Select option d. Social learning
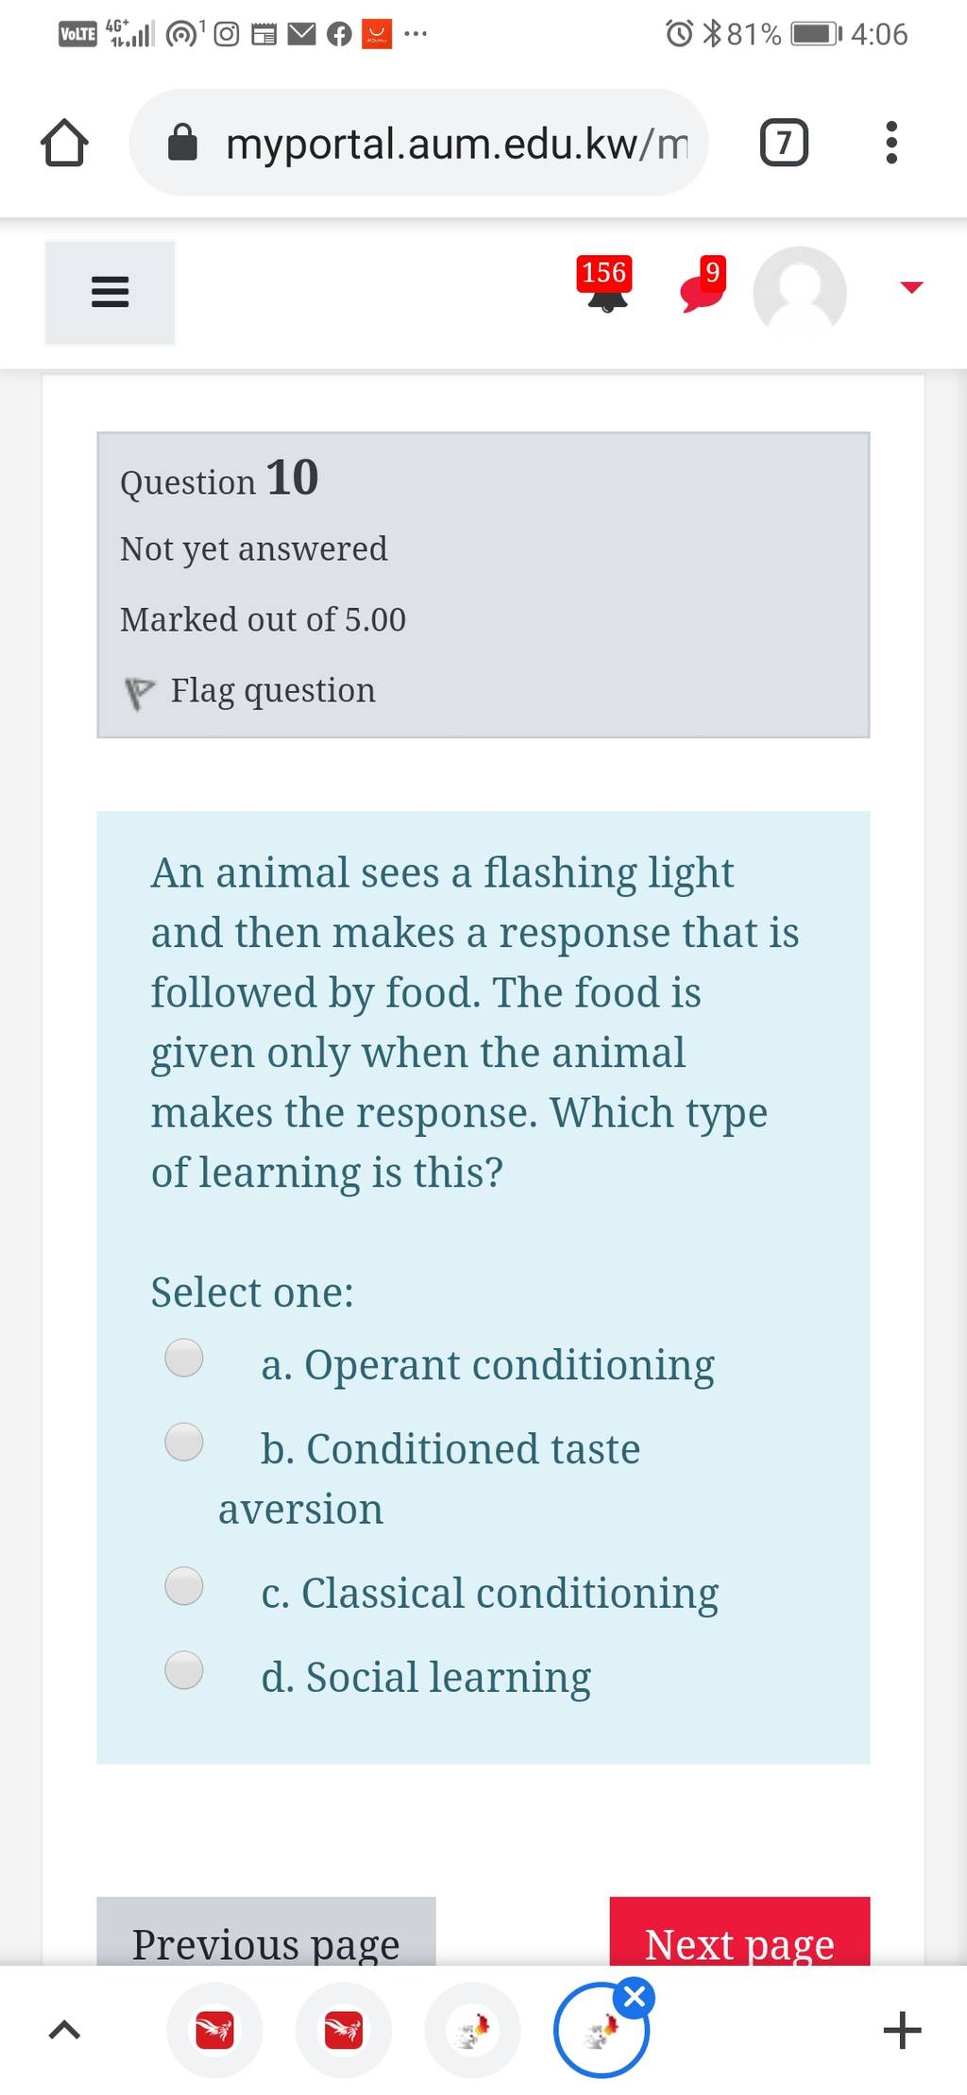 point(184,1669)
